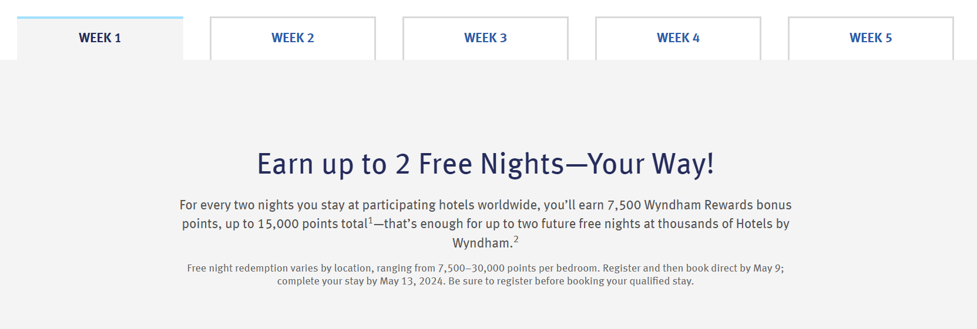The width and height of the screenshot is (977, 329).
Task: Switch to the WEEK 2 tab
Action: 293,38
